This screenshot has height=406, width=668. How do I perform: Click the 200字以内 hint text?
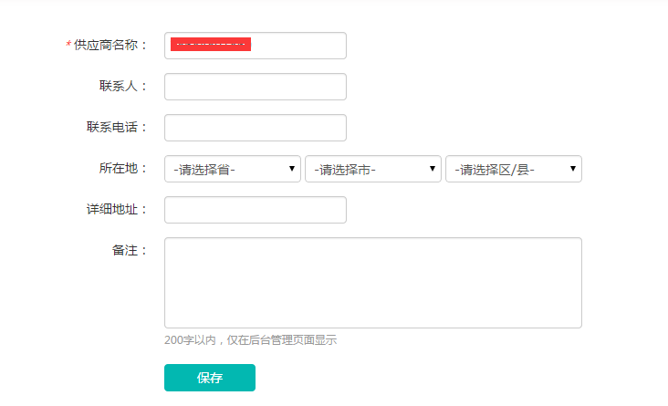pyautogui.click(x=250, y=340)
